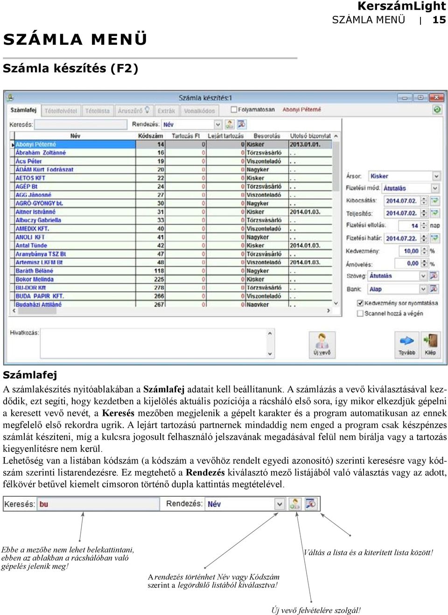The height and width of the screenshot is (615, 448).
Task: Enable the Folyamatosan checkbox
Action: (234, 109)
